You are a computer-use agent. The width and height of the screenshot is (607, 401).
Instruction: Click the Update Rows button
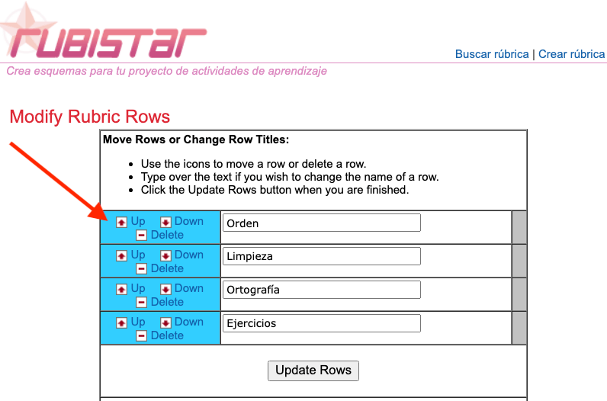313,371
